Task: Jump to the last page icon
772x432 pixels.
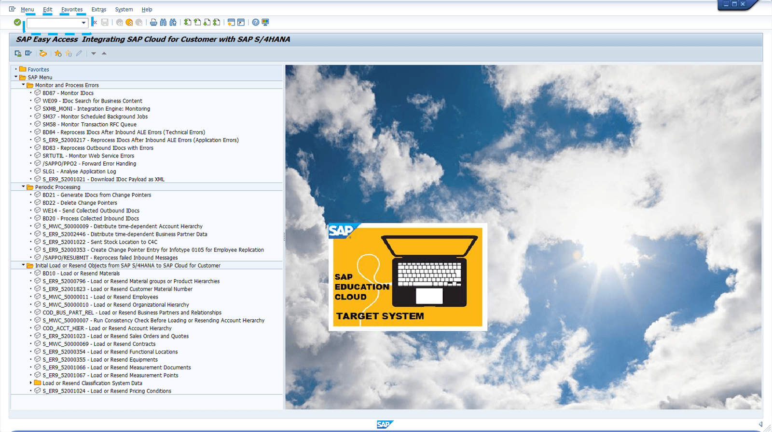Action: click(x=217, y=22)
